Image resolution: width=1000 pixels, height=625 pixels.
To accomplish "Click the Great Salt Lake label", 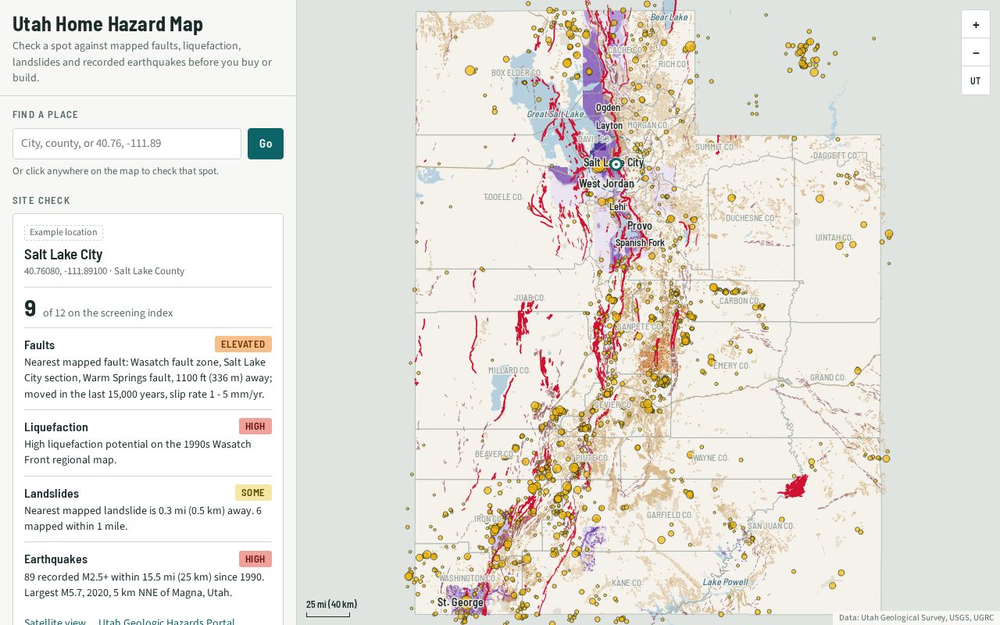I will click(555, 114).
